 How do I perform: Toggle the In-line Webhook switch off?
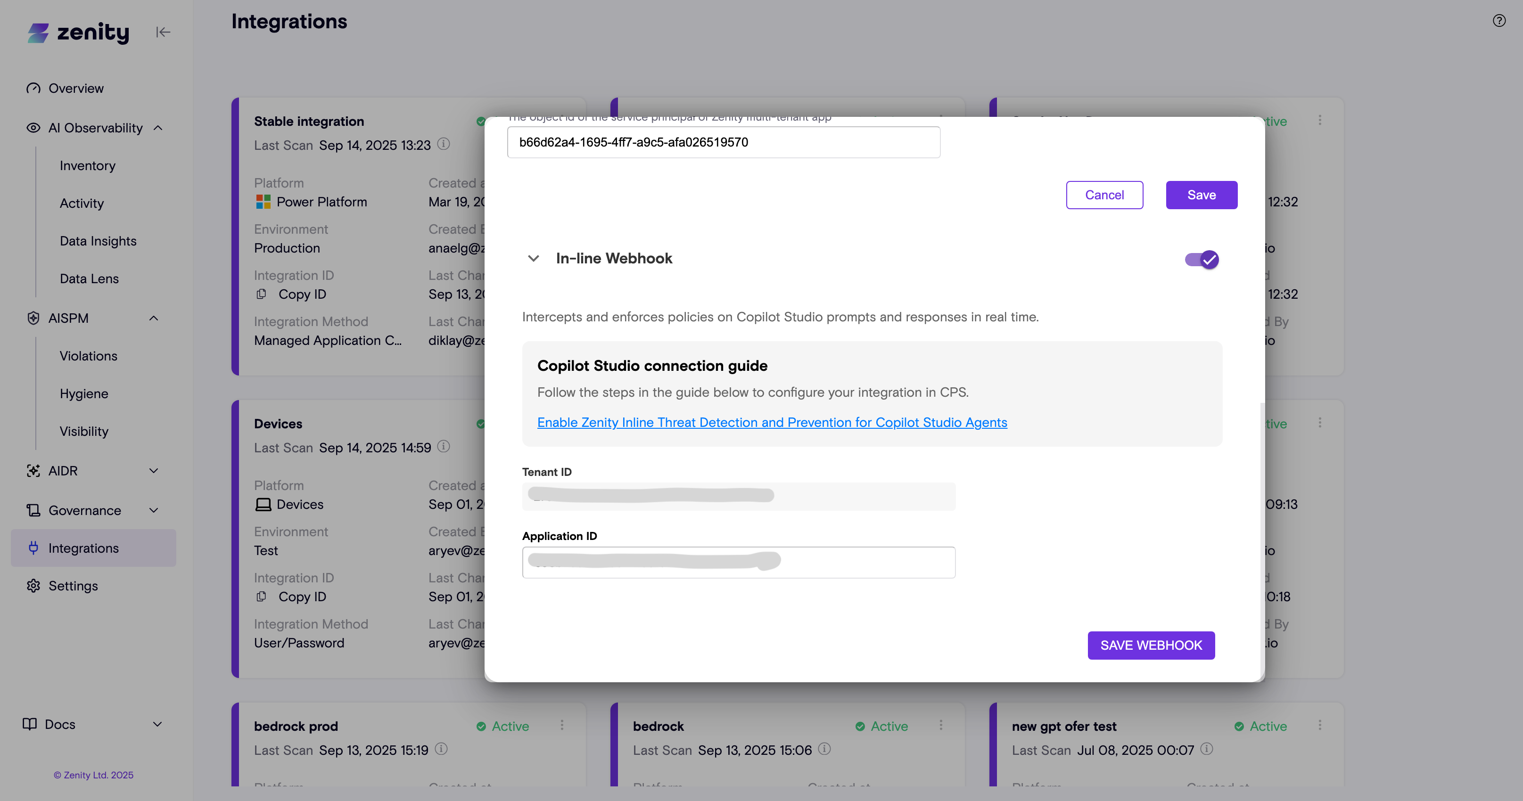point(1202,259)
